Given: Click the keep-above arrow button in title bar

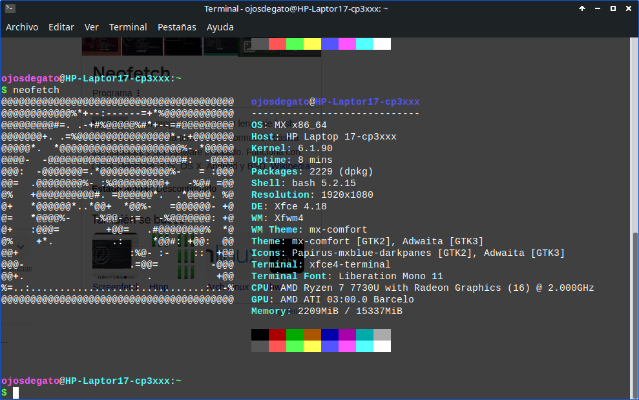Looking at the screenshot, I should (x=582, y=8).
